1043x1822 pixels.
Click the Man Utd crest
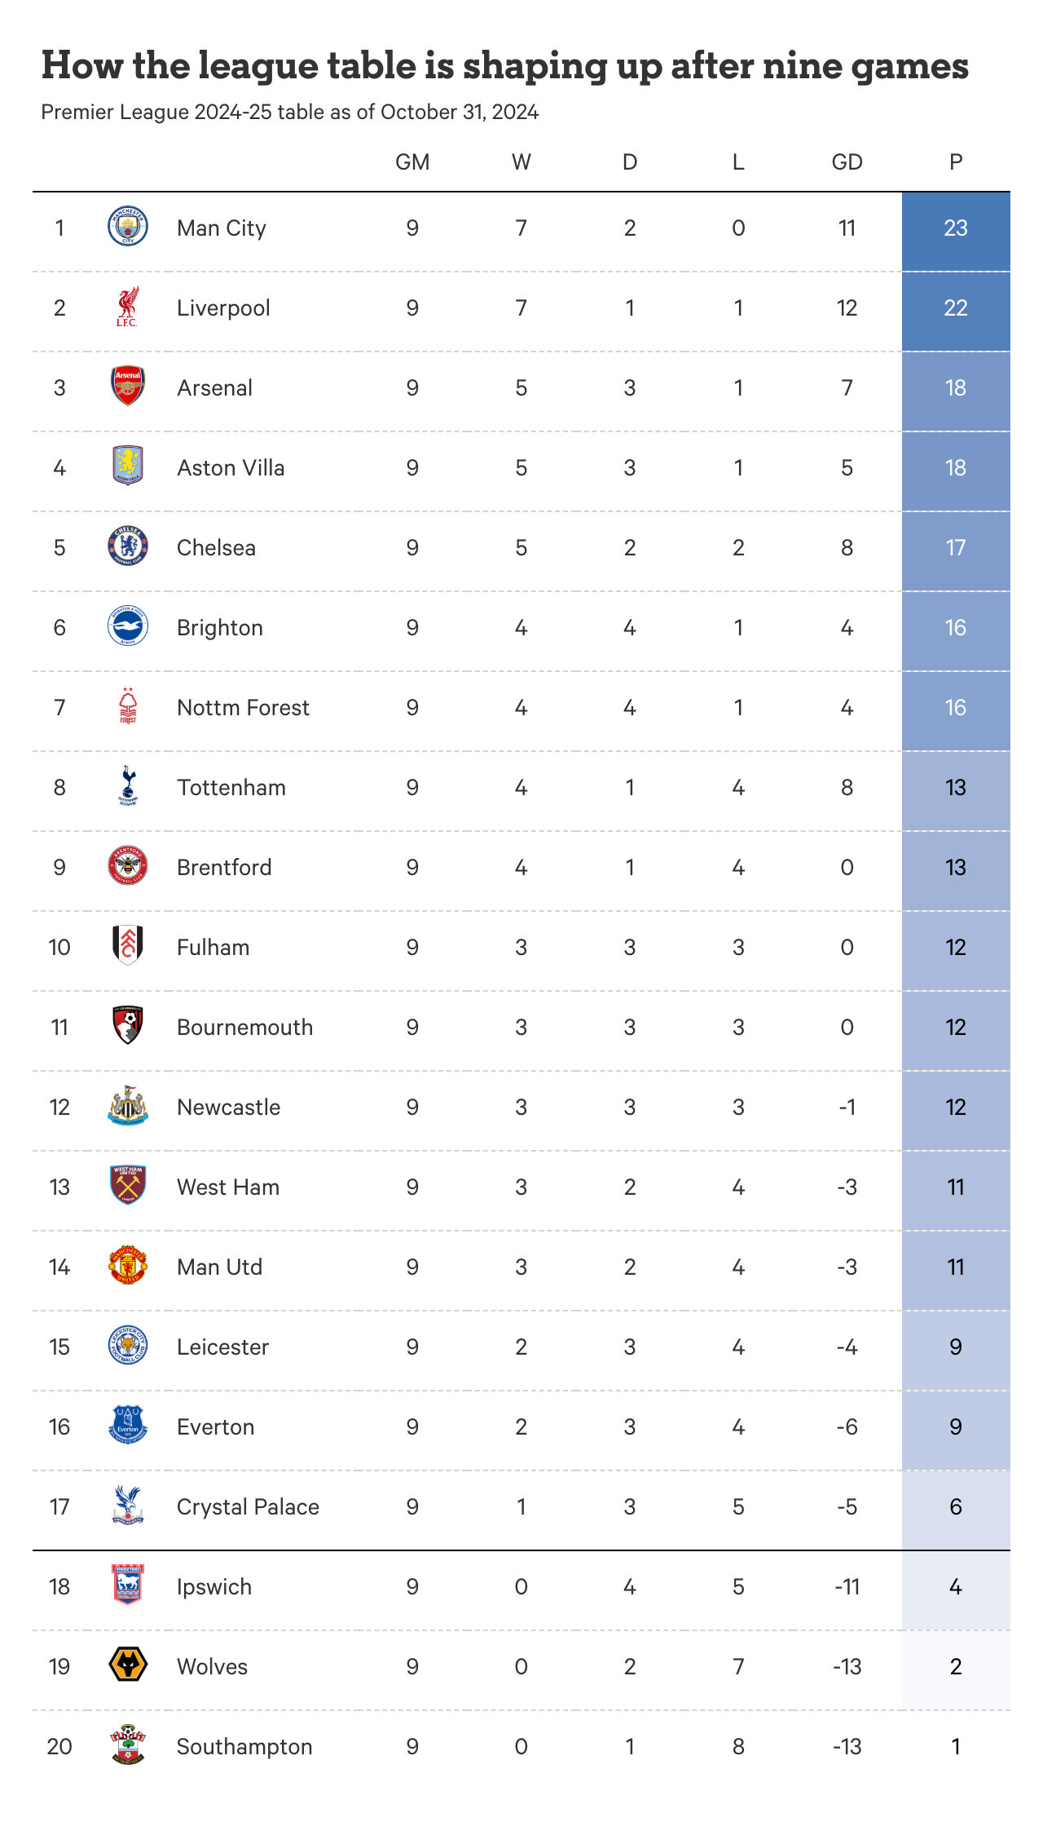(x=128, y=1266)
